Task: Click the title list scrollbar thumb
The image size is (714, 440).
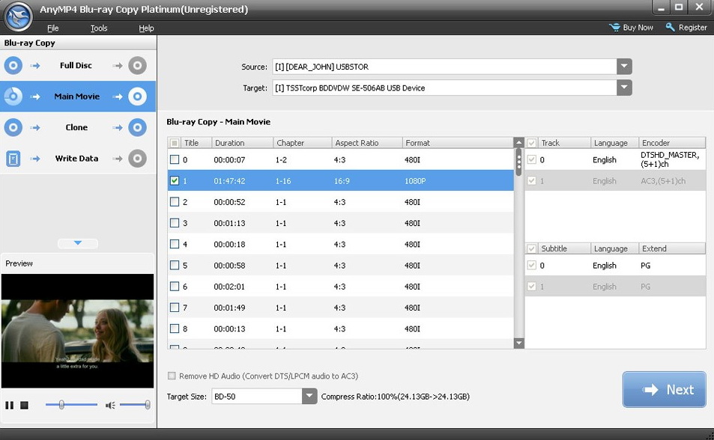Action: click(x=518, y=162)
